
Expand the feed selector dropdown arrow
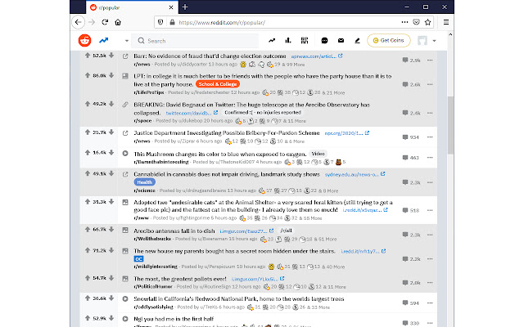127,41
